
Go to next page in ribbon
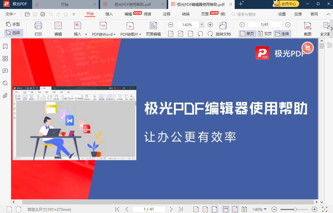pos(288,25)
